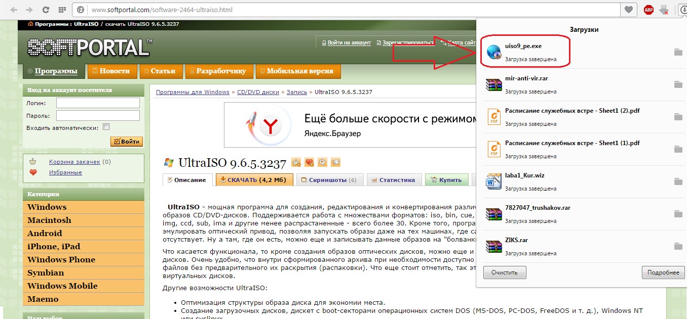Open the browser apps grid icon
This screenshot has width=687, height=319.
pyautogui.click(x=62, y=10)
